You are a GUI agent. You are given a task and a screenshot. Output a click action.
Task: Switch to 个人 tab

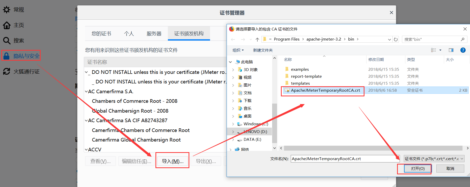[x=129, y=34]
